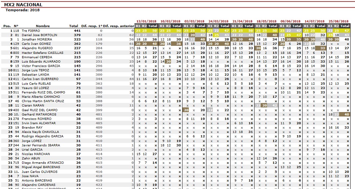Viewport: 355px width, 189px height.
Task: Click the 14/07/2018 race date
Action: 315,22
